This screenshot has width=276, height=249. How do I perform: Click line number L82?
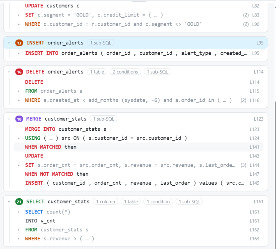point(256,6)
